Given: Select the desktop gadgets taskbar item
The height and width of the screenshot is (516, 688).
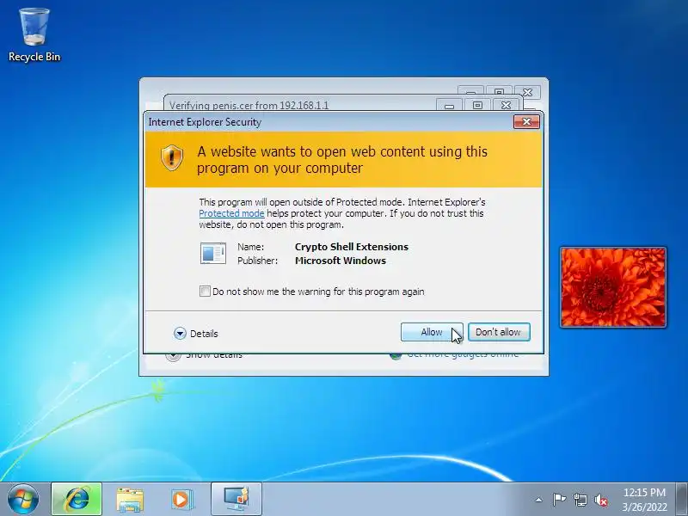Looking at the screenshot, I should coord(236,500).
